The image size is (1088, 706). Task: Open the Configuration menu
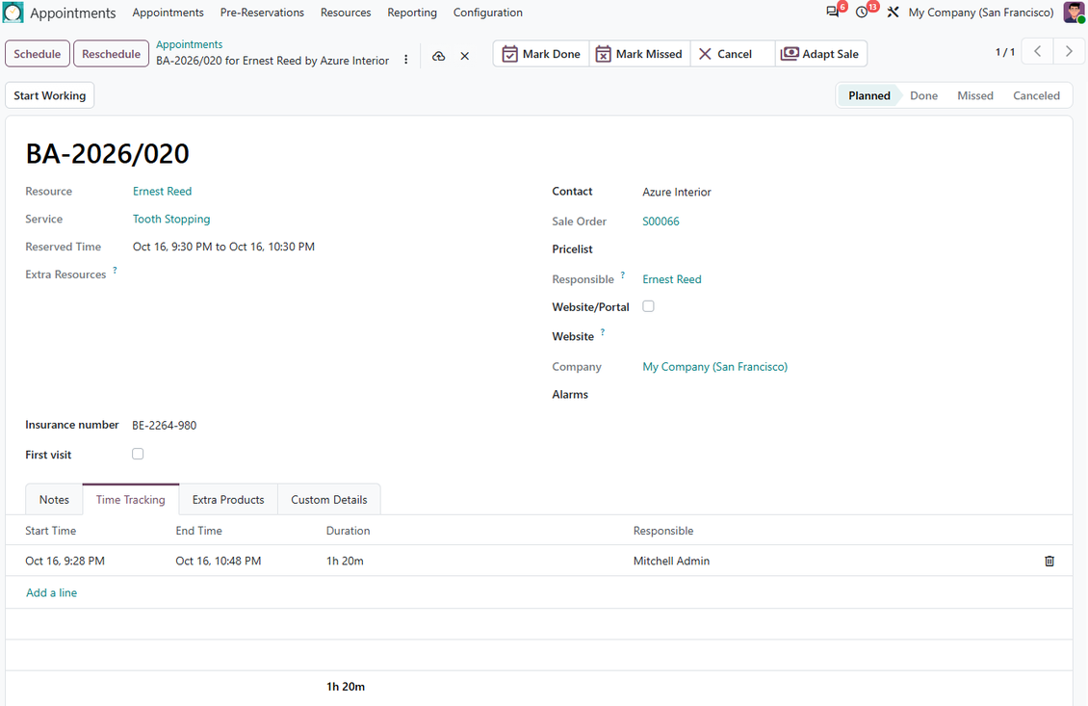click(x=488, y=13)
